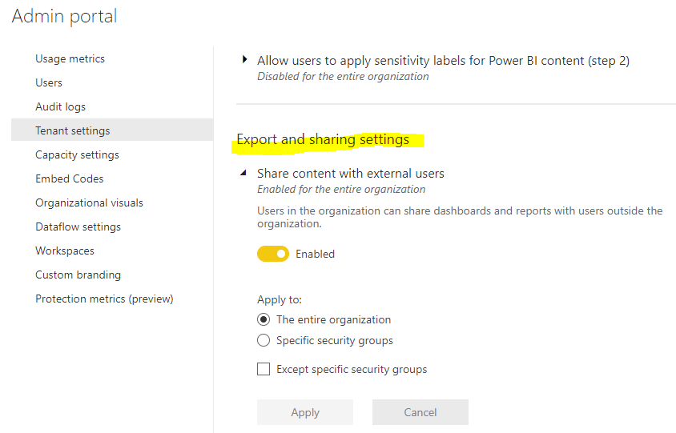Open Audit logs section
The image size is (676, 433).
pos(60,106)
